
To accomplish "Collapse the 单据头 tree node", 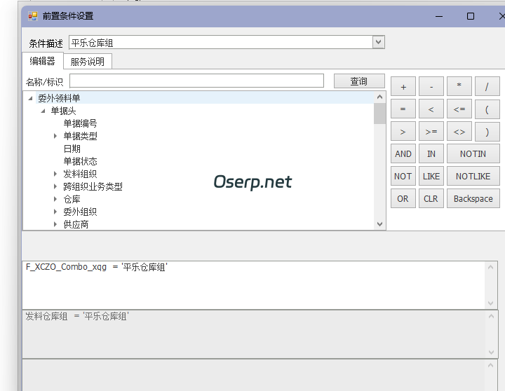I will point(43,111).
